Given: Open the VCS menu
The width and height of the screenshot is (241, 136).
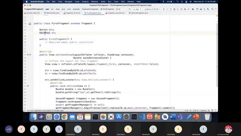Looking at the screenshot, I should pyautogui.click(x=123, y=2).
